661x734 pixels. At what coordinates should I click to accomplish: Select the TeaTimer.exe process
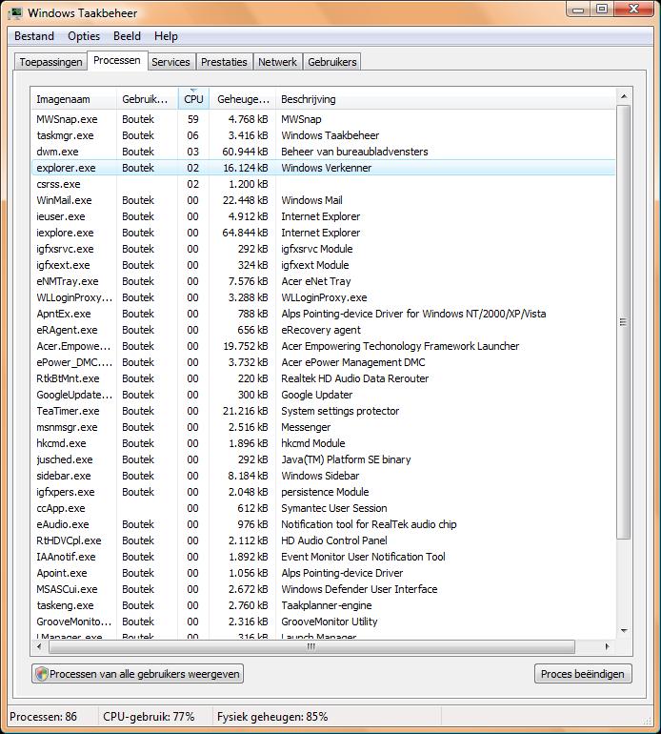tap(323, 411)
